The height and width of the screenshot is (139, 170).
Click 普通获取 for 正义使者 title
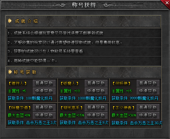click(x=148, y=108)
